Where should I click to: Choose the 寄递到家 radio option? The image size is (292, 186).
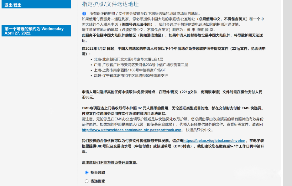(x=87, y=181)
